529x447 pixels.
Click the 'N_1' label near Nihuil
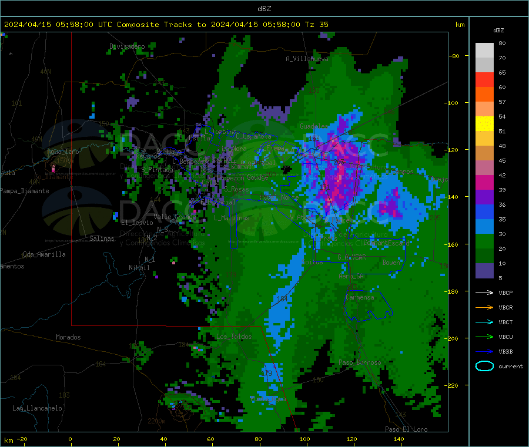(x=150, y=259)
